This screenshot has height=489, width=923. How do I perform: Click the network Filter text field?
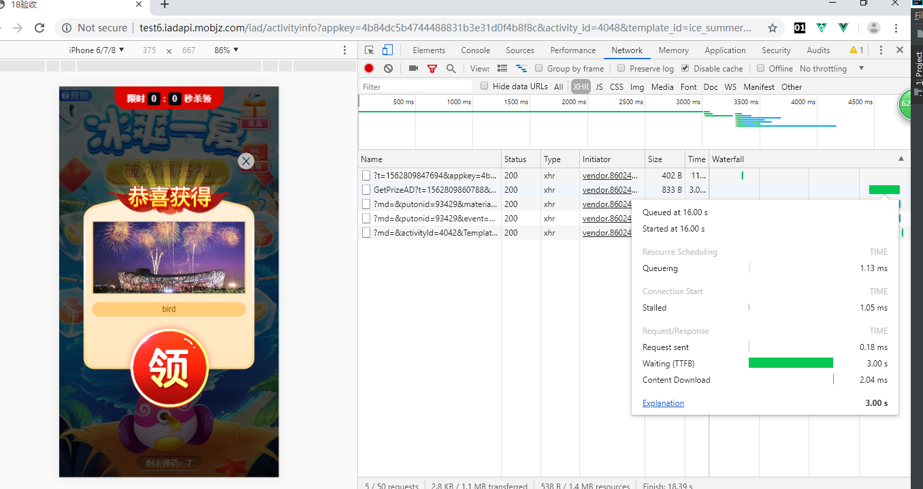coord(415,86)
